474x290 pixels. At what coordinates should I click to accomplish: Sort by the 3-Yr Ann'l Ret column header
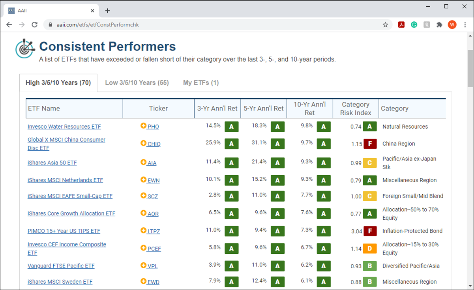point(217,109)
